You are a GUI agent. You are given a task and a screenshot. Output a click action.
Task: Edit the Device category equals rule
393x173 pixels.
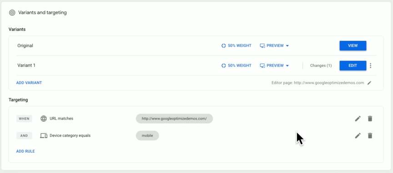(x=358, y=135)
